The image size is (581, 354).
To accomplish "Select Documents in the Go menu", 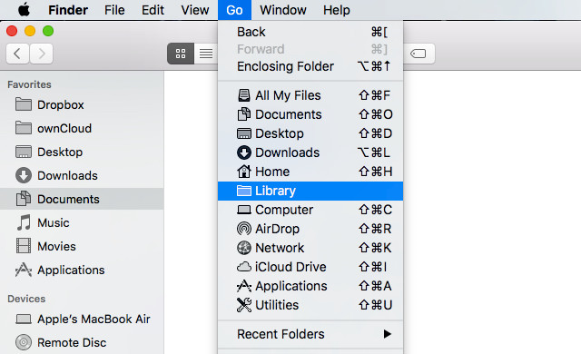I will pyautogui.click(x=310, y=114).
